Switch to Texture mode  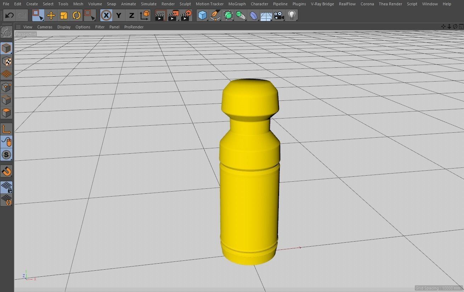pos(6,61)
